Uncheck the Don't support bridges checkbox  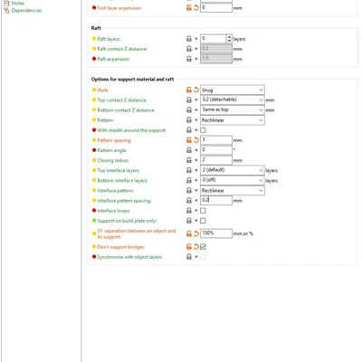(203, 247)
